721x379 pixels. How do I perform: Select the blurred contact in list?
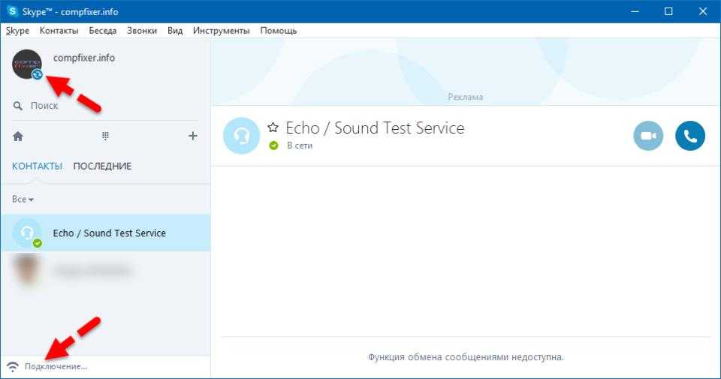point(105,269)
